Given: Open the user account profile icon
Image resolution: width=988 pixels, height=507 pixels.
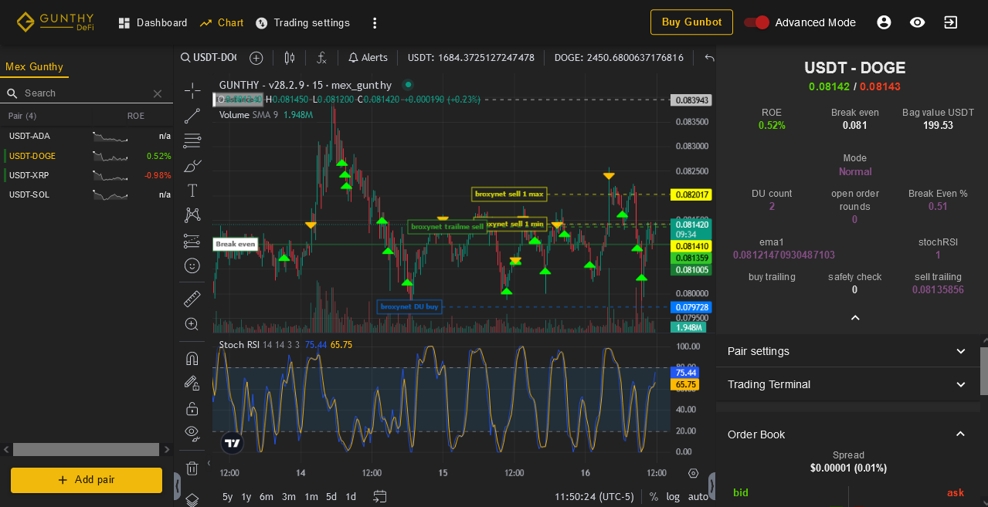Looking at the screenshot, I should coord(884,22).
